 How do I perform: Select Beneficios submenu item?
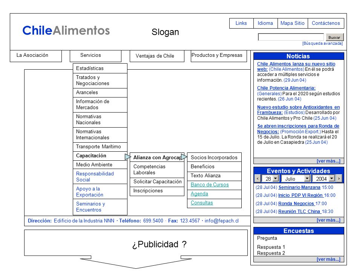coord(214,167)
